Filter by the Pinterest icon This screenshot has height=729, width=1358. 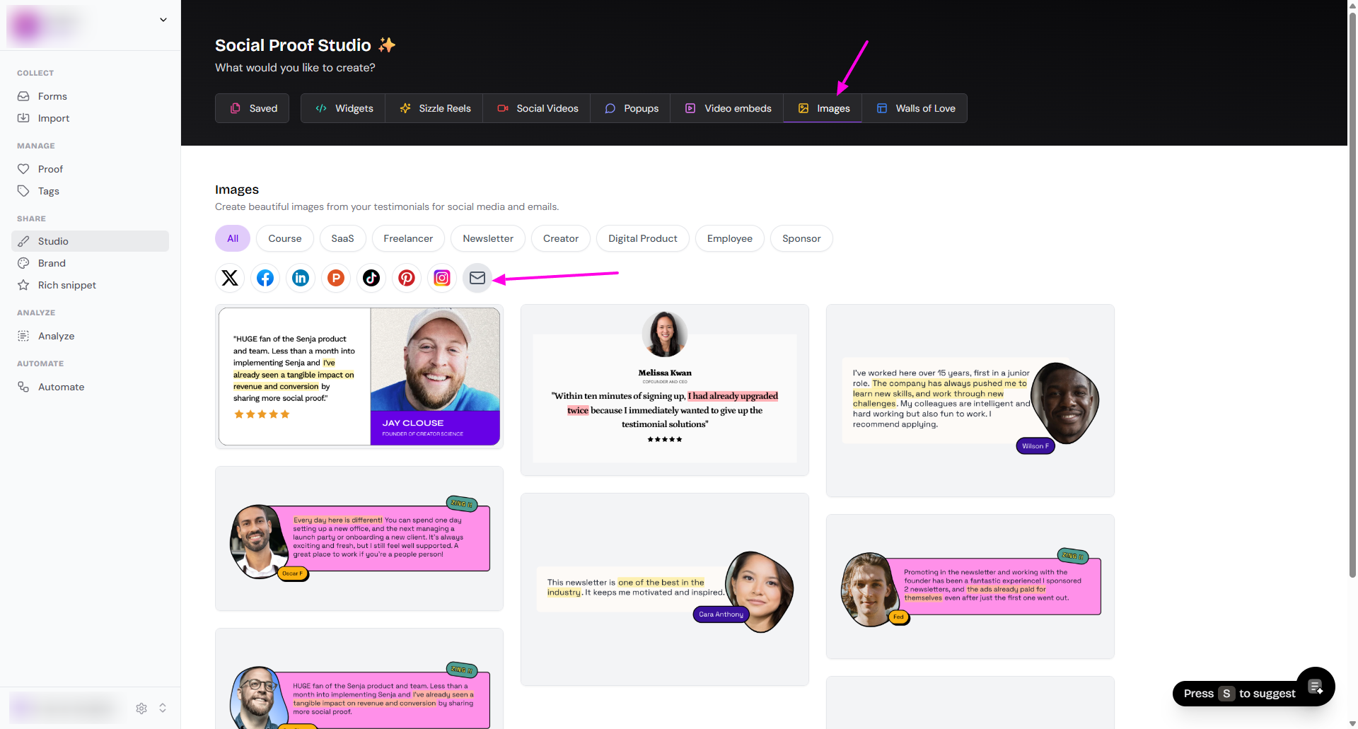(407, 278)
